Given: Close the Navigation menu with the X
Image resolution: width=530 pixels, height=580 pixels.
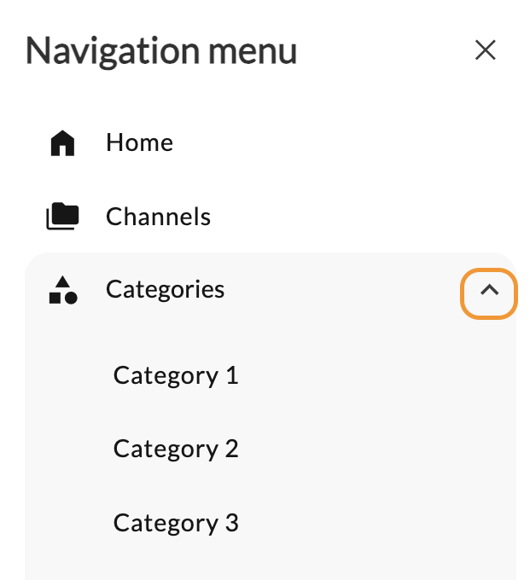Looking at the screenshot, I should [x=486, y=50].
